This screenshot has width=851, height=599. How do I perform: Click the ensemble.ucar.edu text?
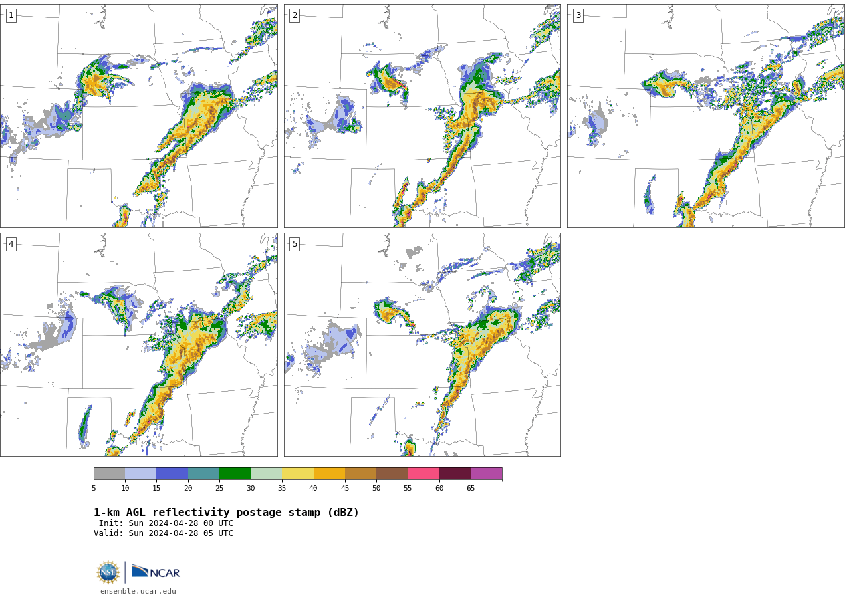tap(138, 591)
